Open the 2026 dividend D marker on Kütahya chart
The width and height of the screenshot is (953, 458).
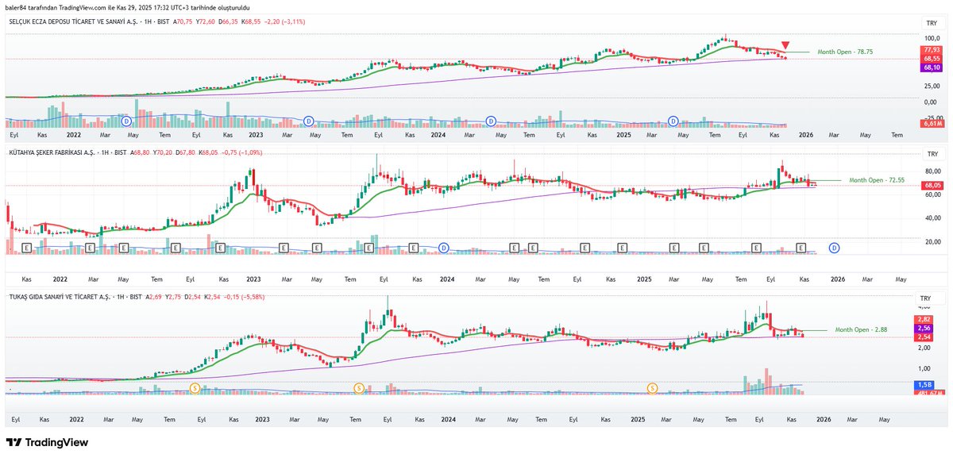pos(835,248)
